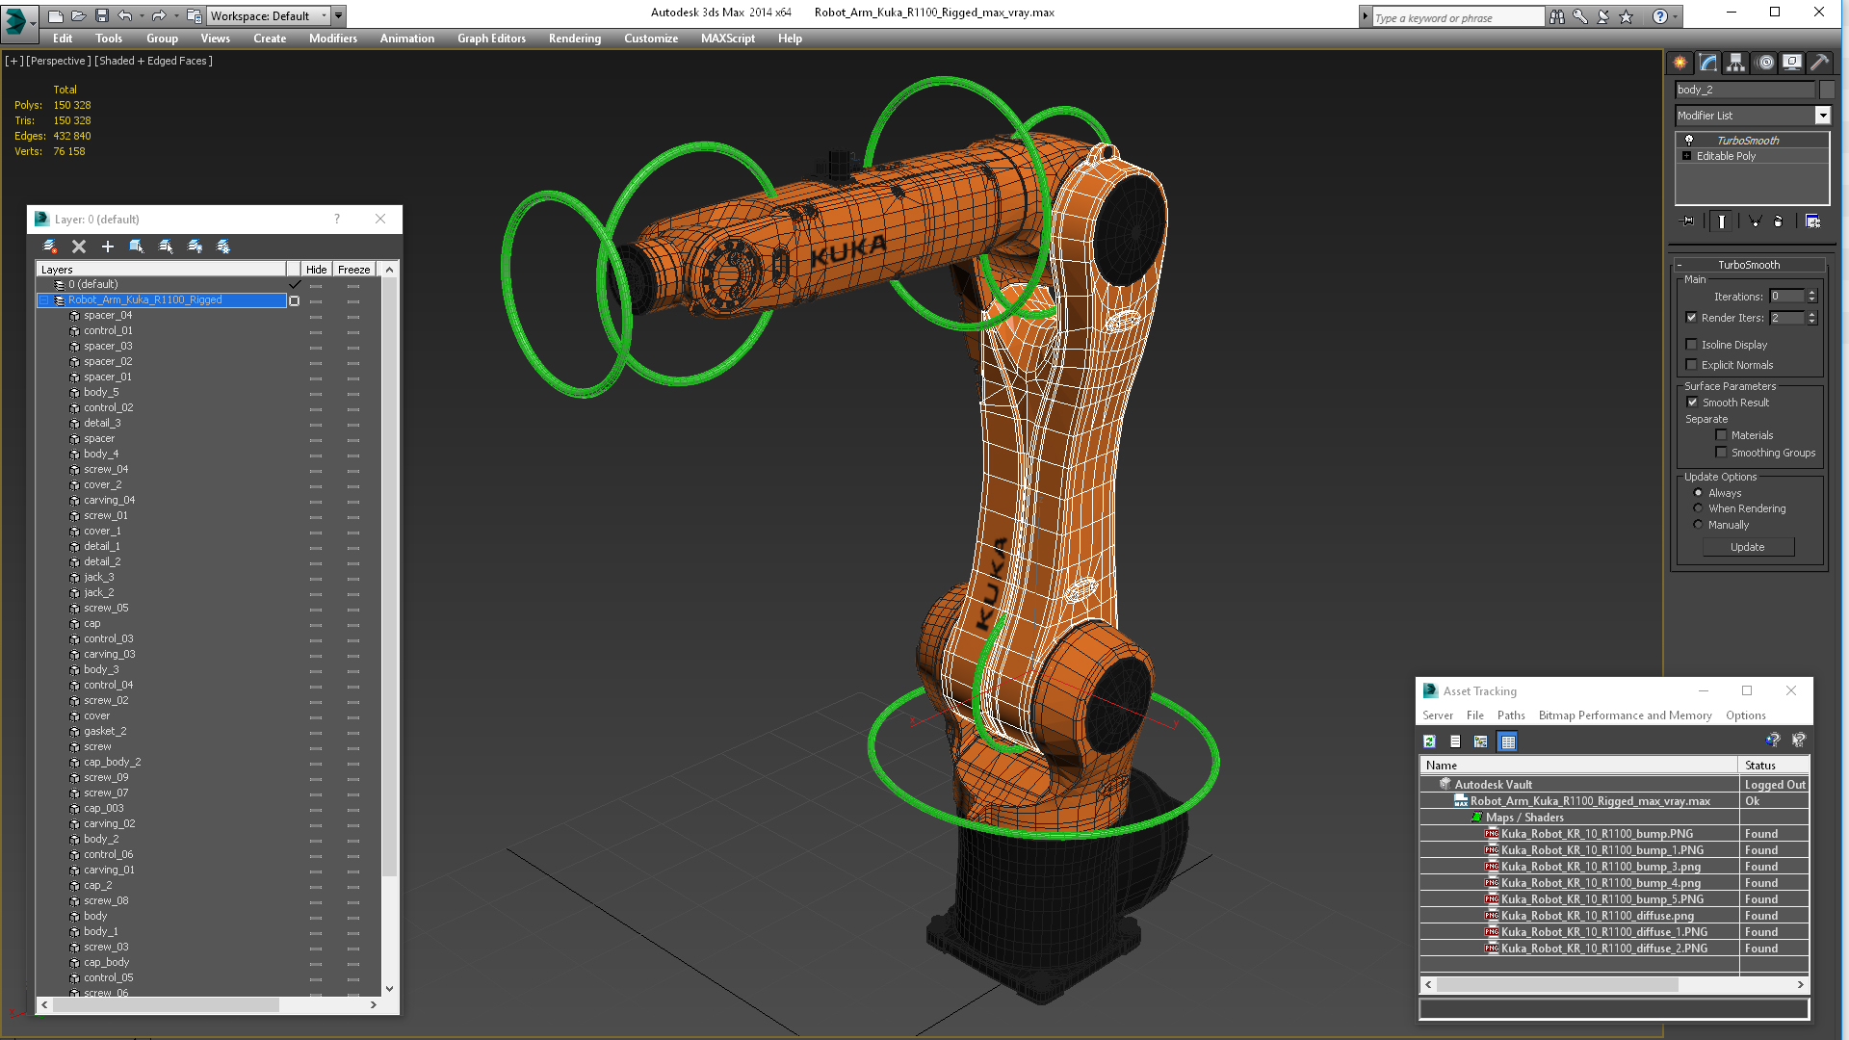Click the body_2 object color swatch
1849x1040 pixels.
point(1827,90)
